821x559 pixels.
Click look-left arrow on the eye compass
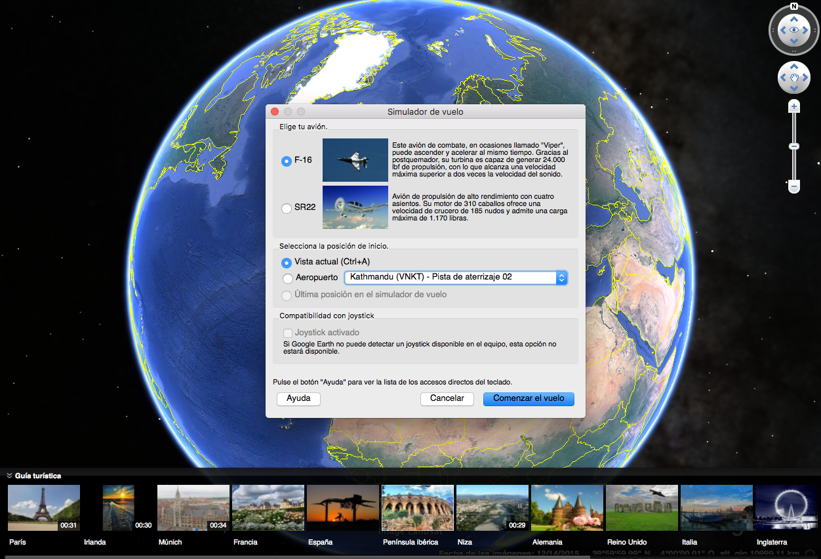tap(782, 30)
